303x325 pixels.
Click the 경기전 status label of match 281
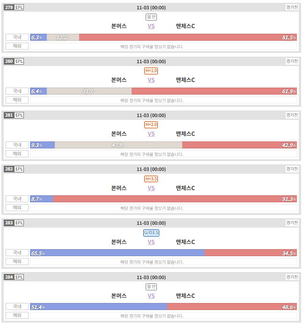pos(292,115)
